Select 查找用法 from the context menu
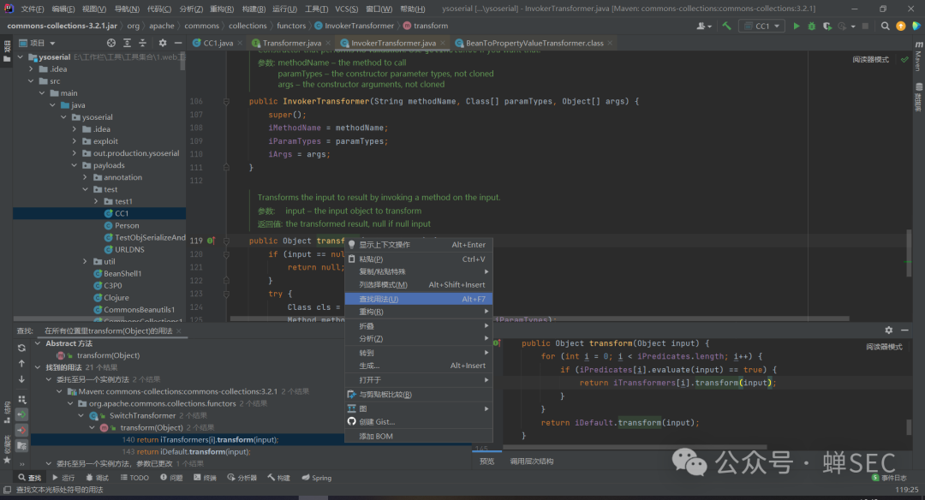This screenshot has width=925, height=500. pos(379,299)
